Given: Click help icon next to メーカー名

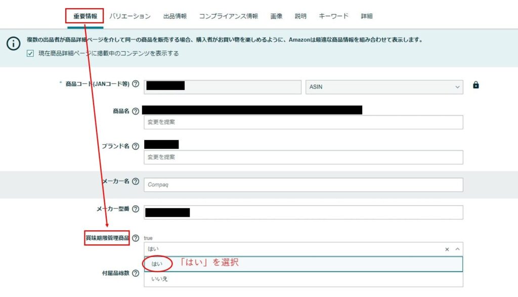Looking at the screenshot, I should coord(136,181).
